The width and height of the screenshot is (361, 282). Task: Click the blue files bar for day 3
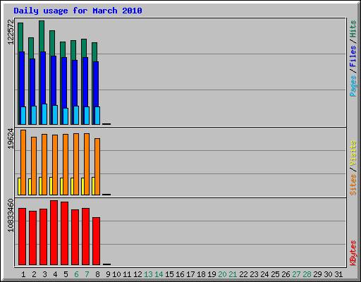pyautogui.click(x=43, y=78)
